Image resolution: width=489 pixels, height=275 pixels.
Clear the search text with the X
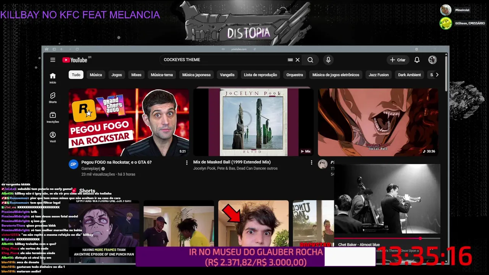click(x=298, y=60)
